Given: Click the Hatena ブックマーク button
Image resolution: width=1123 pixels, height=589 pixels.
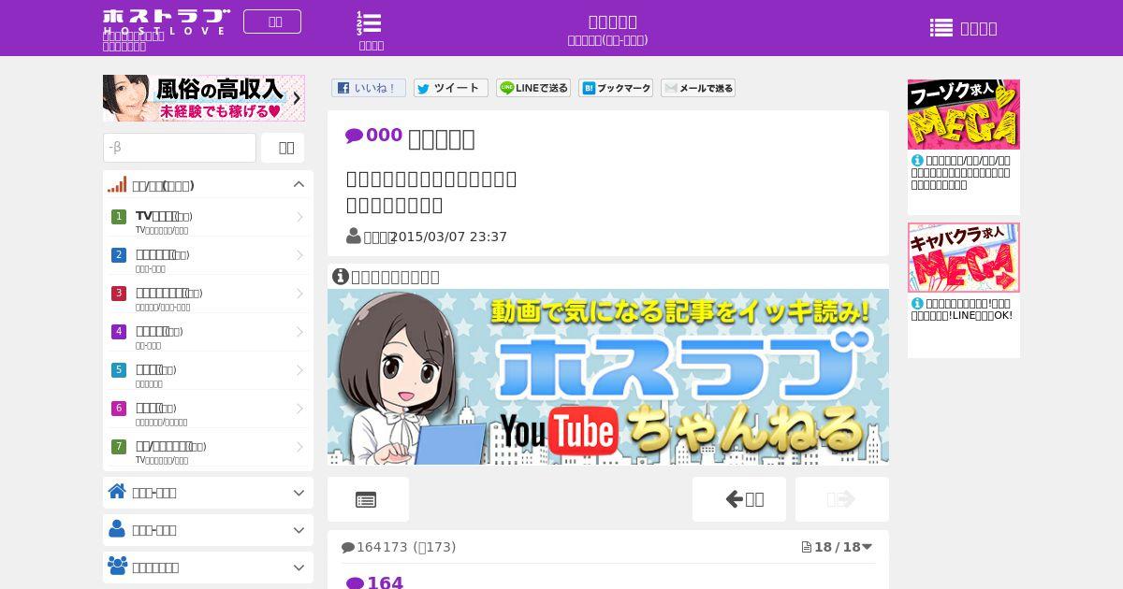Looking at the screenshot, I should point(616,88).
